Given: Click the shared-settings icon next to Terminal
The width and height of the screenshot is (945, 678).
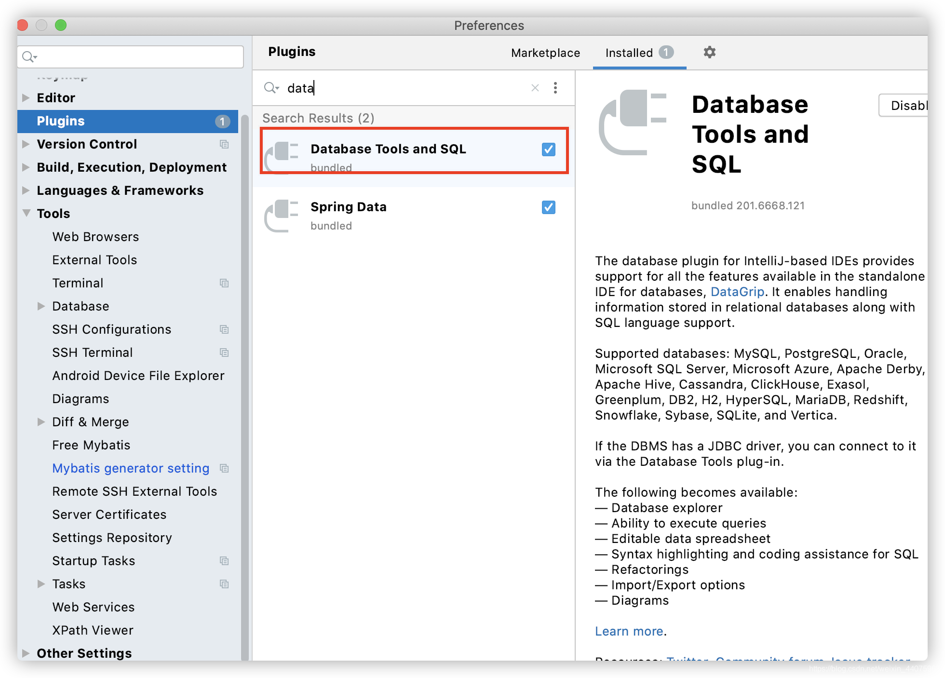Looking at the screenshot, I should pos(224,283).
